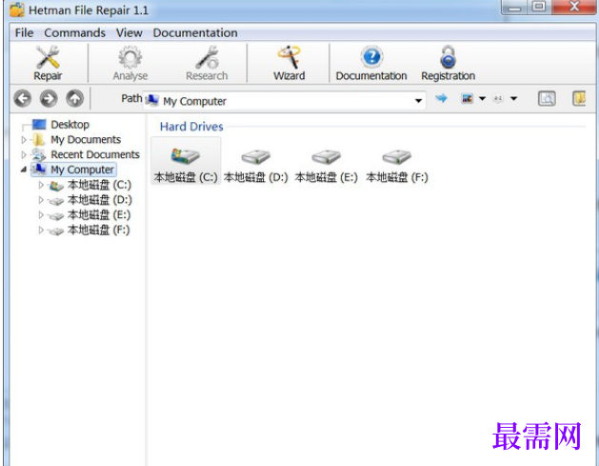Image resolution: width=599 pixels, height=466 pixels.
Task: Open the Commands menu
Action: pyautogui.click(x=74, y=32)
